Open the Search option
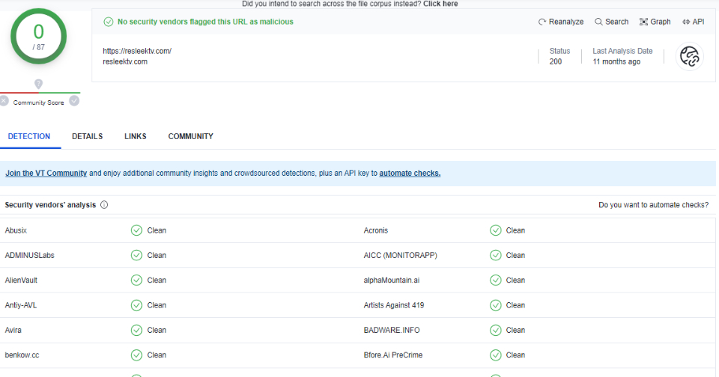The height and width of the screenshot is (377, 719). pyautogui.click(x=611, y=22)
